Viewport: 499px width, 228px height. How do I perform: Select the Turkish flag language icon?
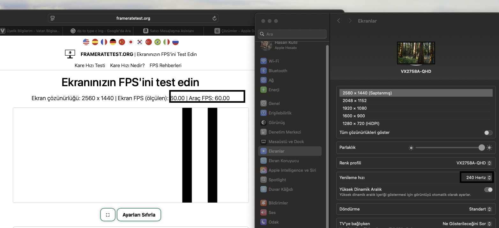coord(148,42)
